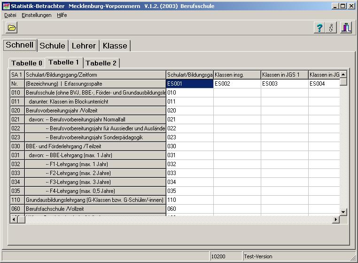Switch to the Klasse tab

tap(115, 46)
